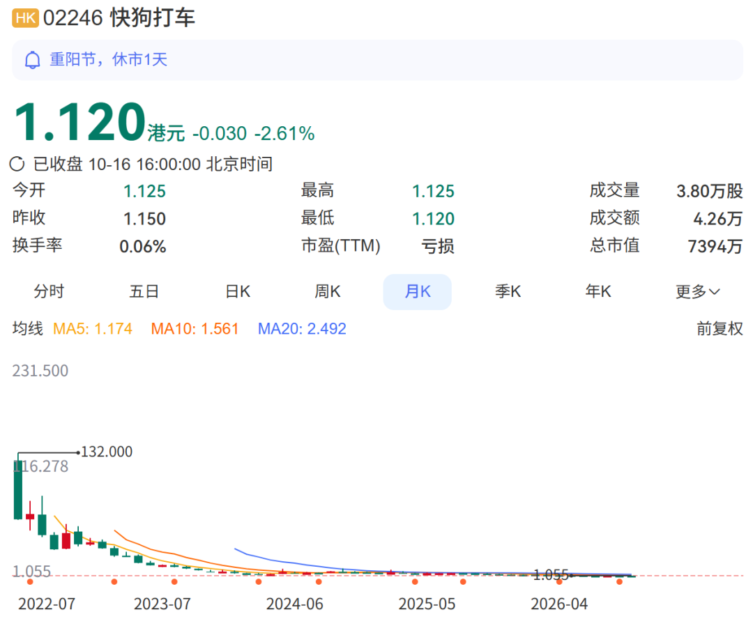The height and width of the screenshot is (619, 753).
Task: Click the 总市值 value 7394万
Action: coord(715,247)
